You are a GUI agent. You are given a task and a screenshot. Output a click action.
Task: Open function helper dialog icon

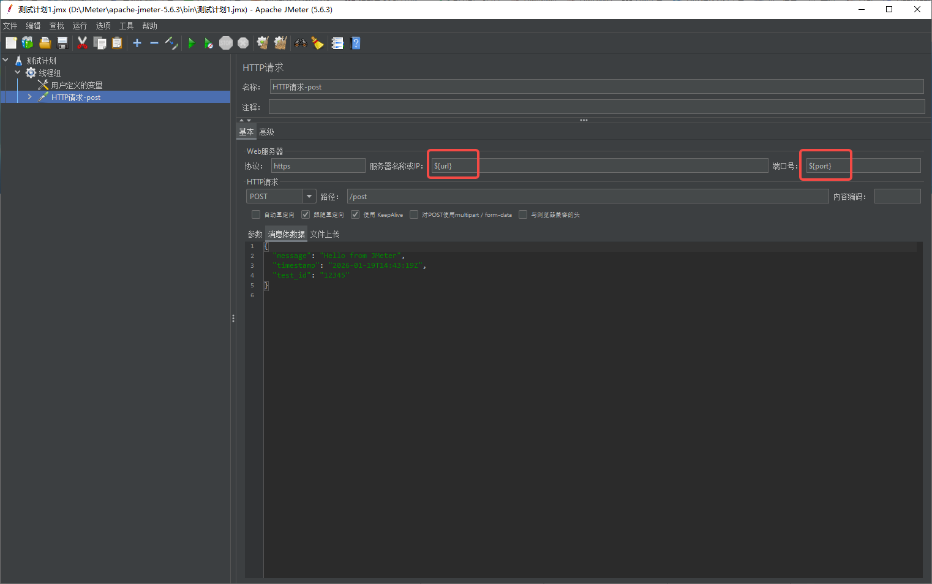(337, 43)
